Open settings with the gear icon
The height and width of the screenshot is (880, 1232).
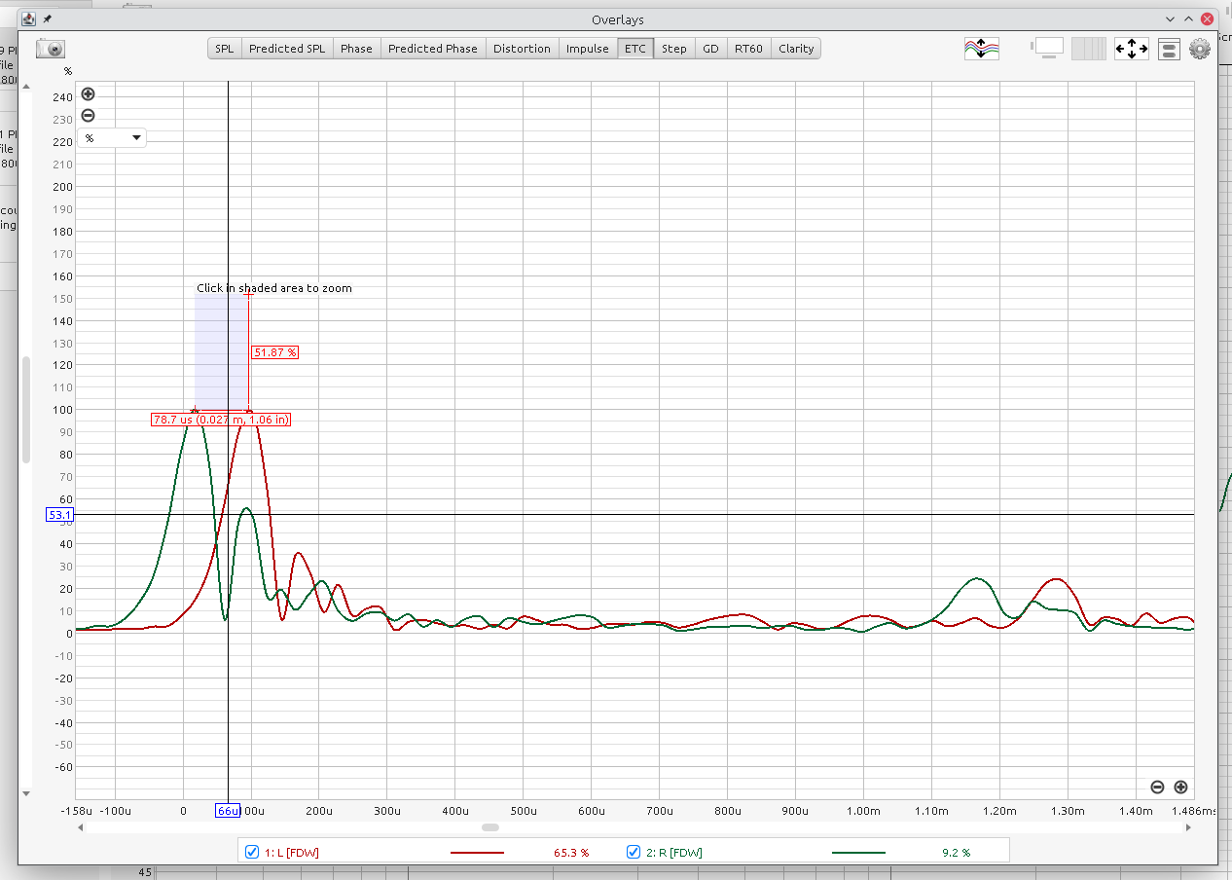[1200, 49]
